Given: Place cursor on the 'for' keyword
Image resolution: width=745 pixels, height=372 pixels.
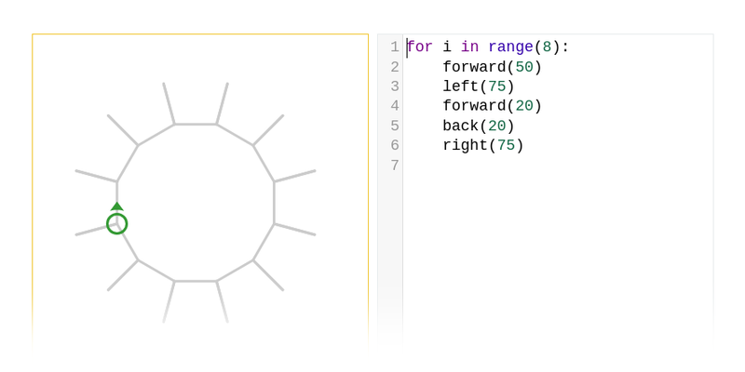Looking at the screenshot, I should click(420, 47).
